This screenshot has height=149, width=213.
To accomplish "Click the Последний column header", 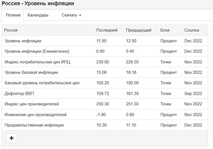I will pos(107,30).
